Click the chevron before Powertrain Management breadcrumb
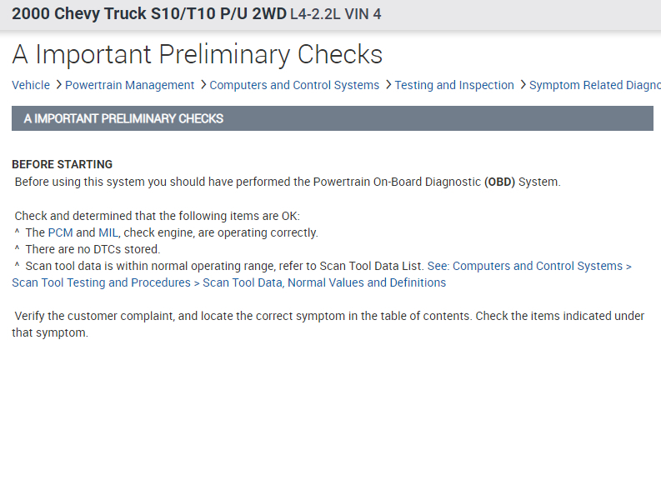The width and height of the screenshot is (661, 500). (x=58, y=85)
